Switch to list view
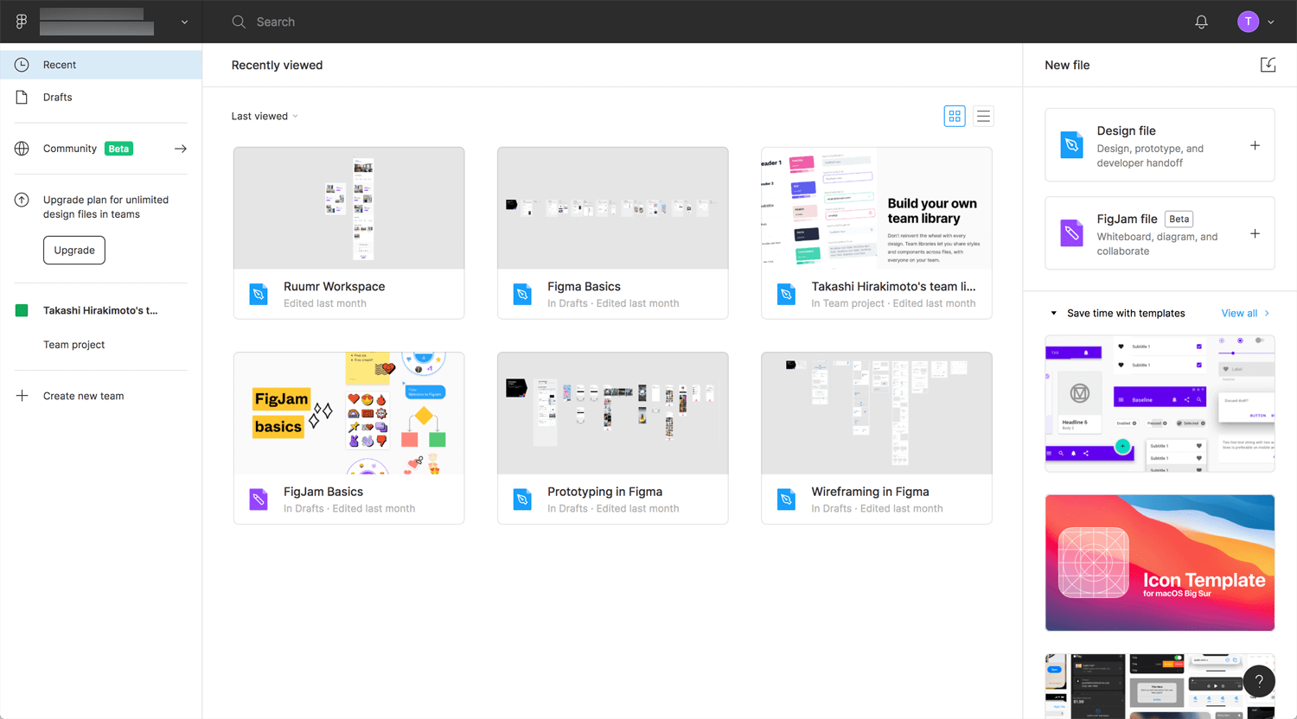The width and height of the screenshot is (1297, 719). coord(983,116)
